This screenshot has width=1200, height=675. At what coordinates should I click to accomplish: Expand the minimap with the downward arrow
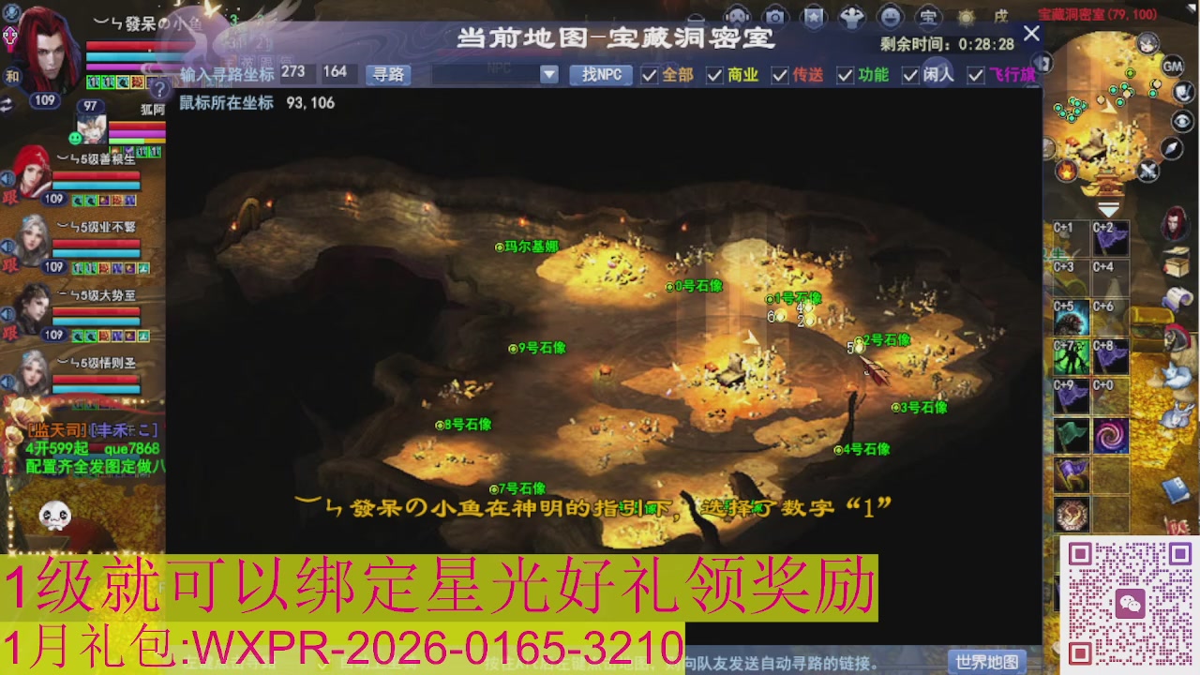click(x=1108, y=208)
